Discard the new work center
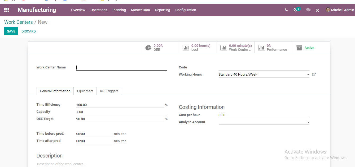The image size is (355, 167). click(29, 31)
